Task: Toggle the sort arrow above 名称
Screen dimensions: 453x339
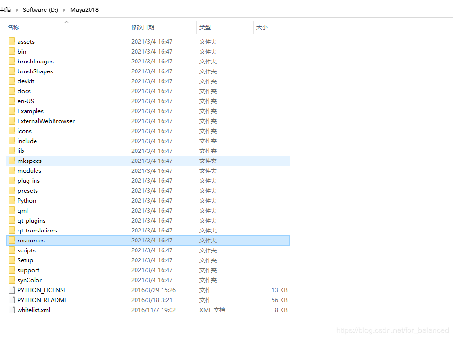Action: [66, 22]
